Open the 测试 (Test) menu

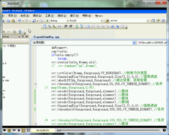click(62, 16)
